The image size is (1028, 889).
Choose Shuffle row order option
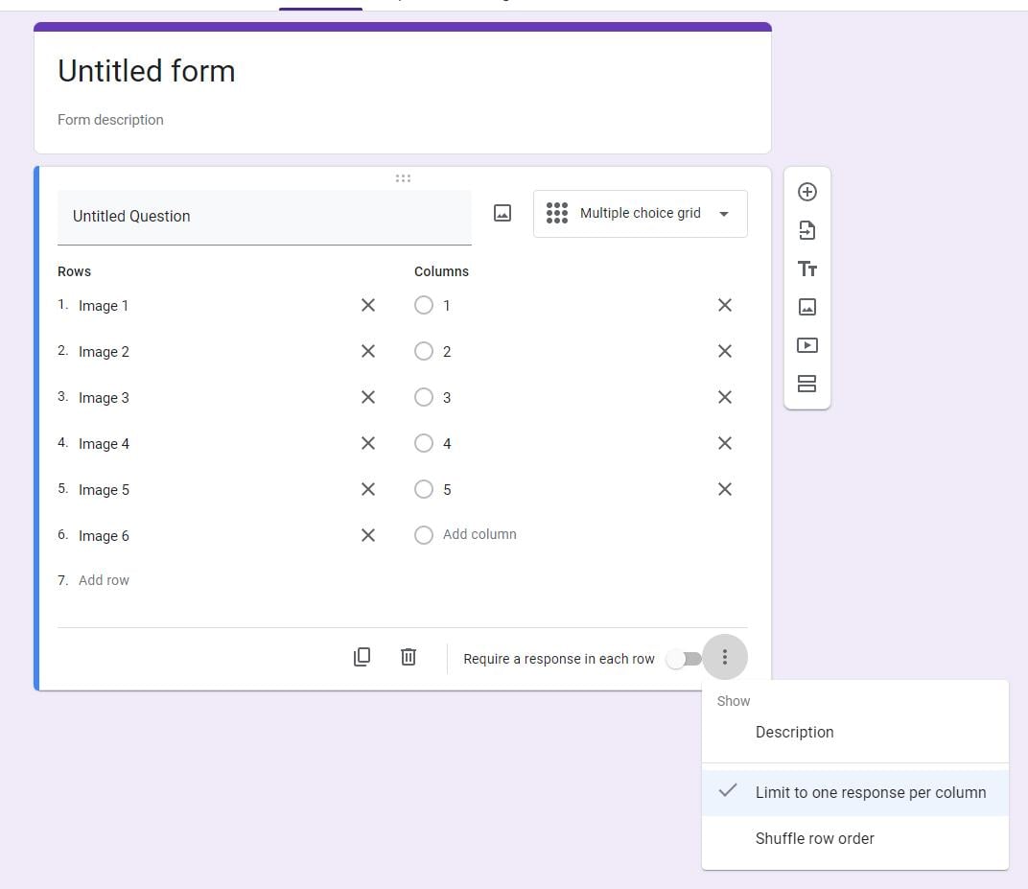click(x=814, y=839)
